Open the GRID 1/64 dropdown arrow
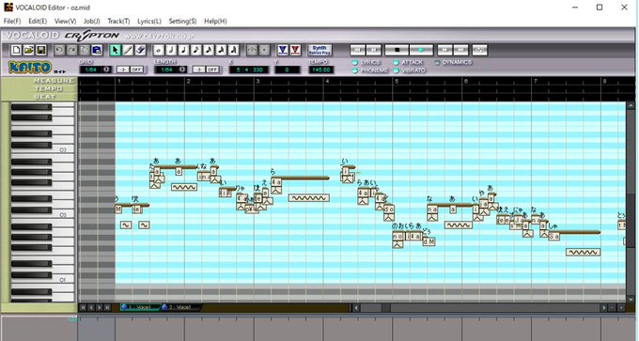Image resolution: width=639 pixels, height=341 pixels. coord(106,70)
